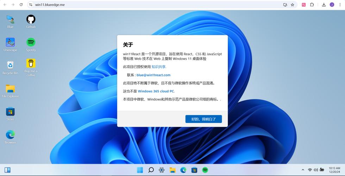Open the clock showing 10:13 AM
The width and height of the screenshot is (345, 176).
(x=334, y=170)
